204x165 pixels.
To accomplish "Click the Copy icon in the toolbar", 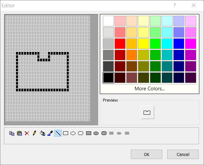I will (x=12, y=133).
